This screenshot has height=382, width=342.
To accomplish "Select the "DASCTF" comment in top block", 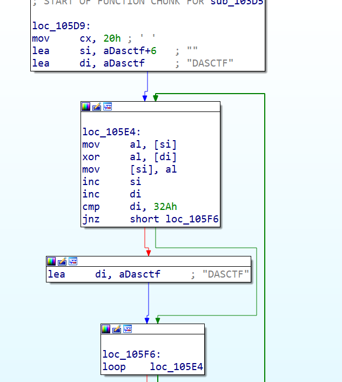I will 210,63.
